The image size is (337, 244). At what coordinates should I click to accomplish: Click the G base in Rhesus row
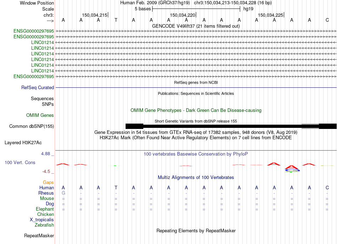(63, 193)
